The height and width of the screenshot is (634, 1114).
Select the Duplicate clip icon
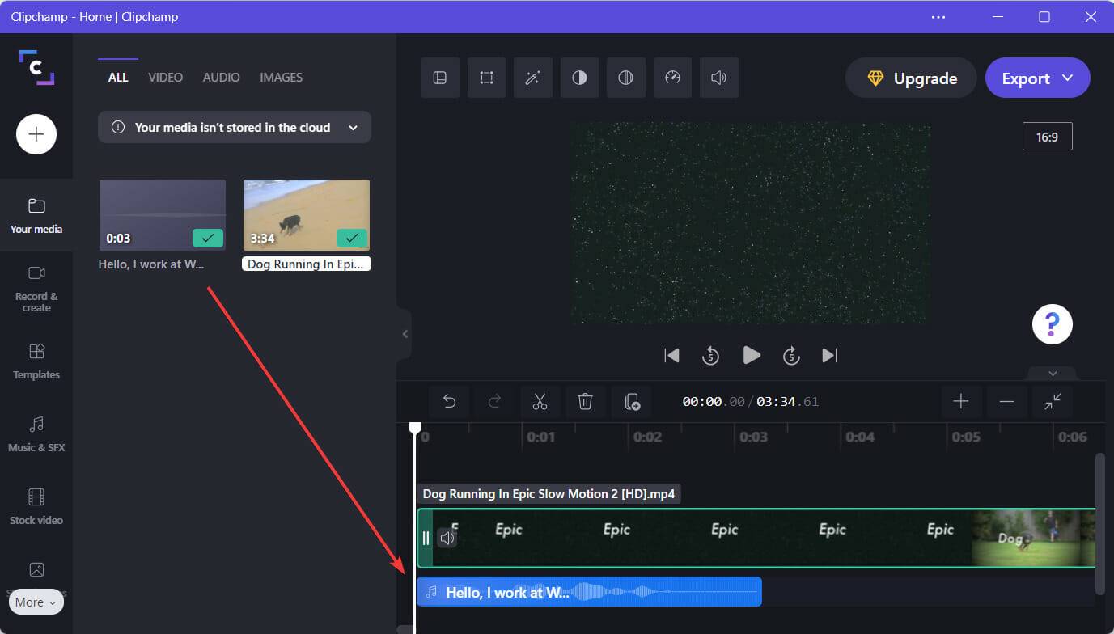(631, 401)
